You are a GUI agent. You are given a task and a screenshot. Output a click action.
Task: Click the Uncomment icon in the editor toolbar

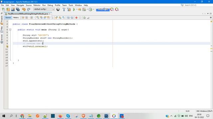point(88,18)
